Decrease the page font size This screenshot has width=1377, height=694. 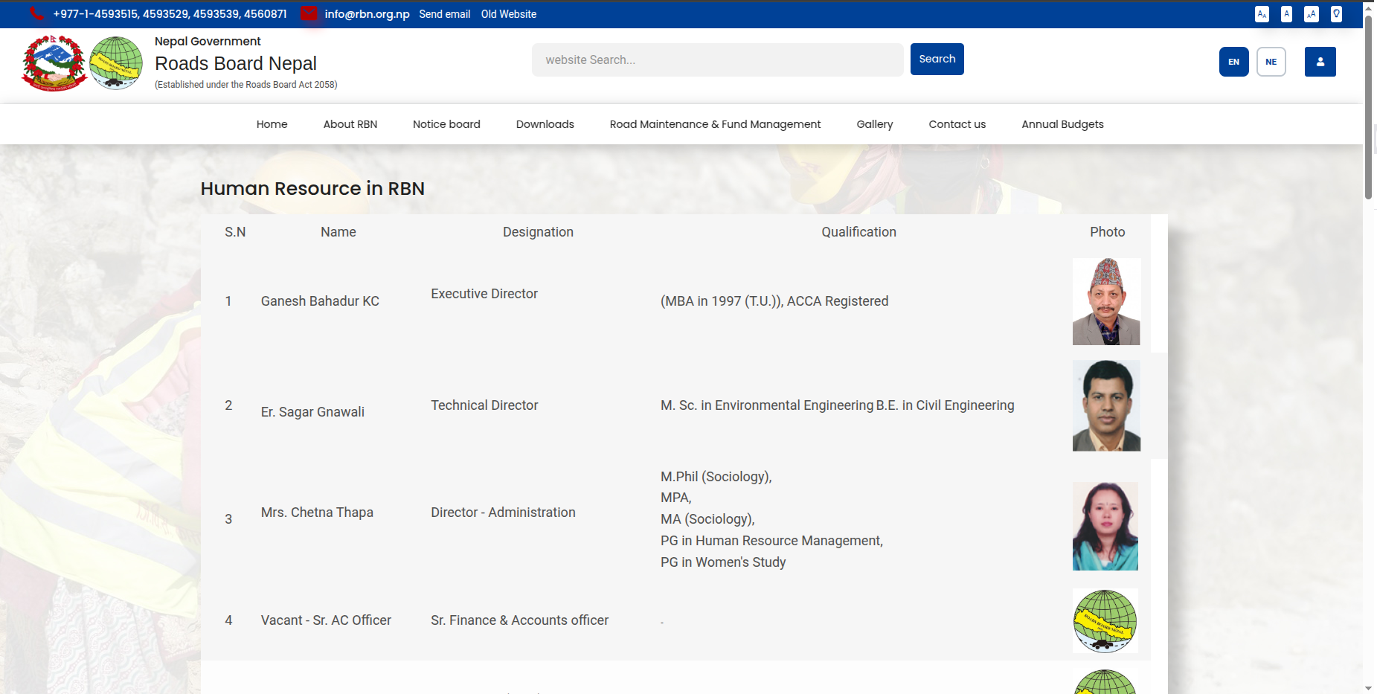tap(1262, 14)
